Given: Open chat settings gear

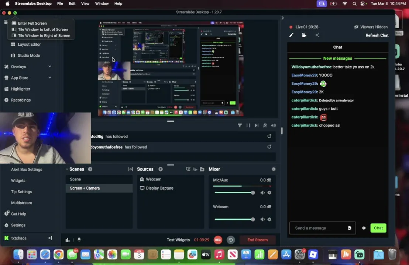Looking at the screenshot, I should [x=364, y=228].
